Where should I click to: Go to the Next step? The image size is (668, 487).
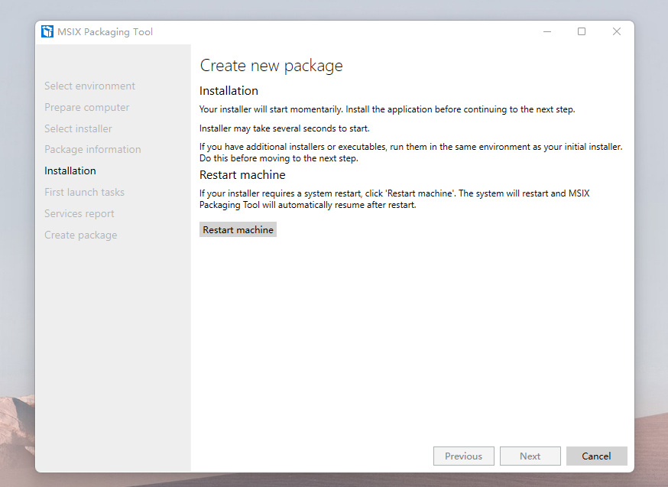[x=530, y=456]
